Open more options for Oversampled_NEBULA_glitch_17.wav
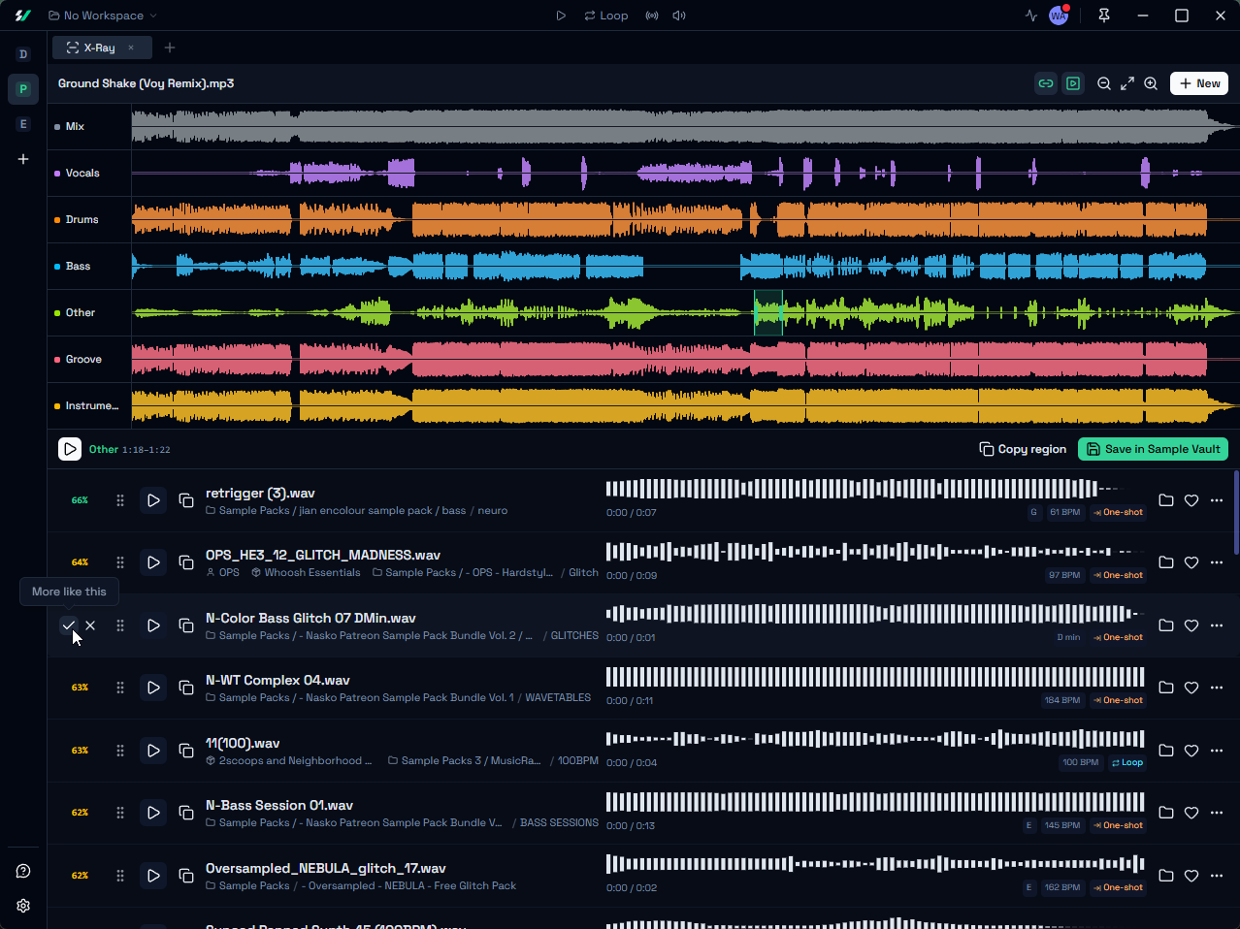This screenshot has height=929, width=1240. (1217, 876)
